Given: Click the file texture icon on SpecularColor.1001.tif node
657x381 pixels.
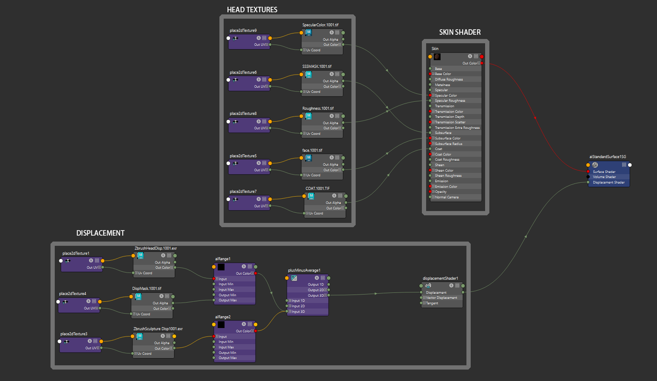Looking at the screenshot, I should pyautogui.click(x=309, y=33).
